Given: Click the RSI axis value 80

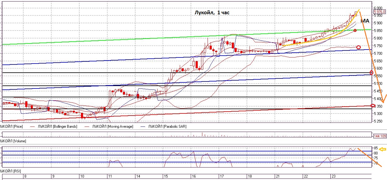Looking at the screenshot, I should [x=376, y=153].
